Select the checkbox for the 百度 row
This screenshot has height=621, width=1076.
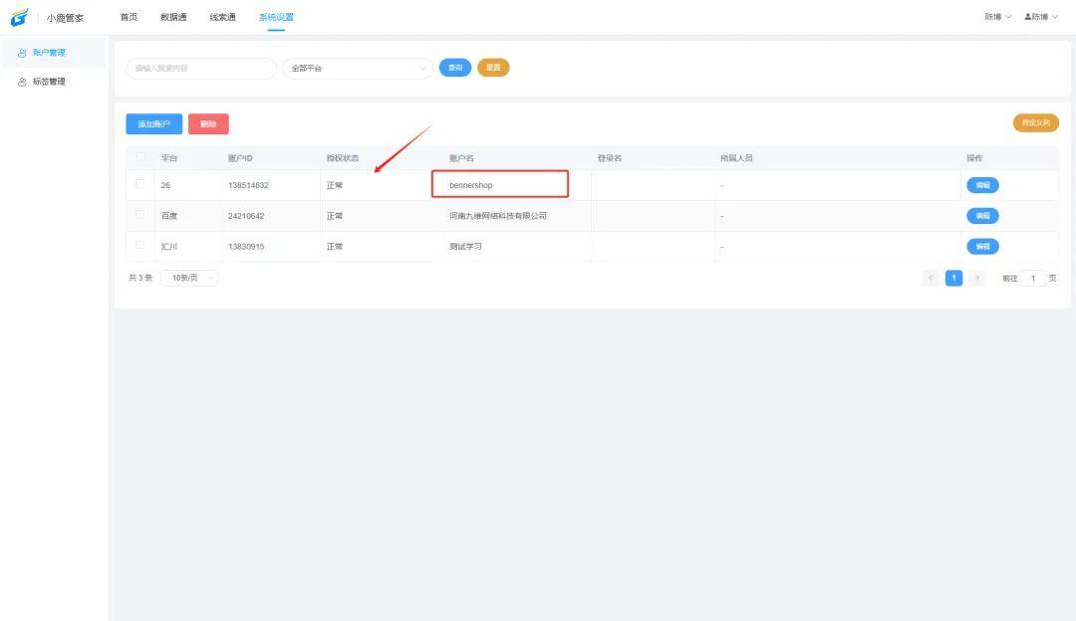point(140,215)
